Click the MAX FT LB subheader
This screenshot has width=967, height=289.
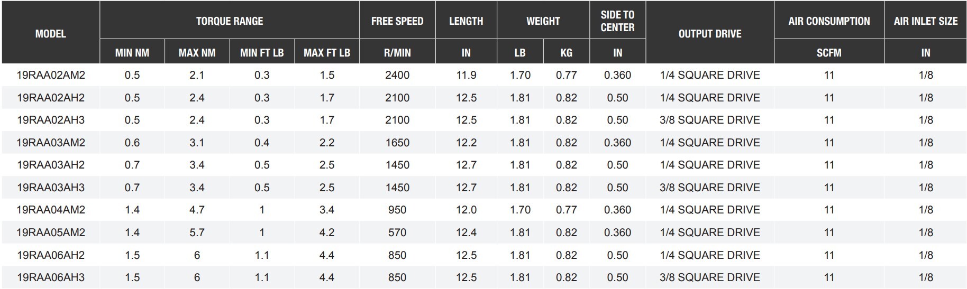[x=327, y=53]
